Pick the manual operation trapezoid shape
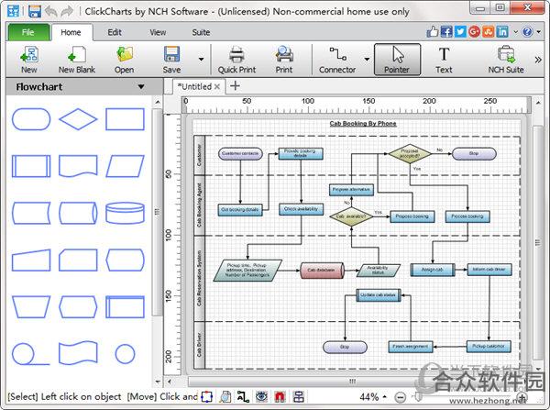 [31, 306]
